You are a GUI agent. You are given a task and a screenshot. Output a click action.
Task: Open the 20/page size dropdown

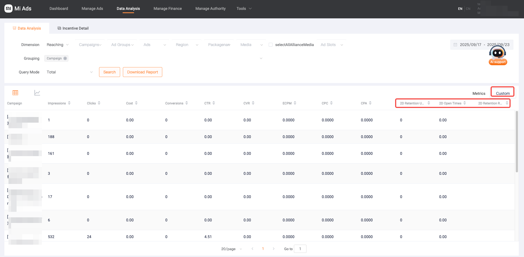point(231,249)
